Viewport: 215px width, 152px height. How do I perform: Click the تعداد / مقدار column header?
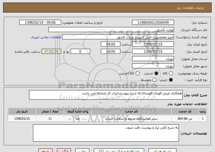(x=50, y=112)
